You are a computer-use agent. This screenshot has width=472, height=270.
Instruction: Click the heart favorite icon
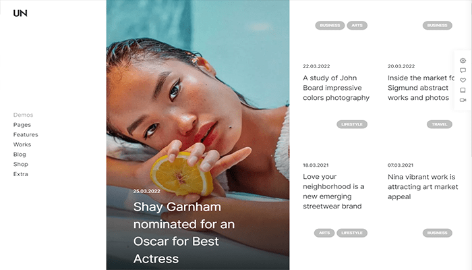tap(463, 80)
